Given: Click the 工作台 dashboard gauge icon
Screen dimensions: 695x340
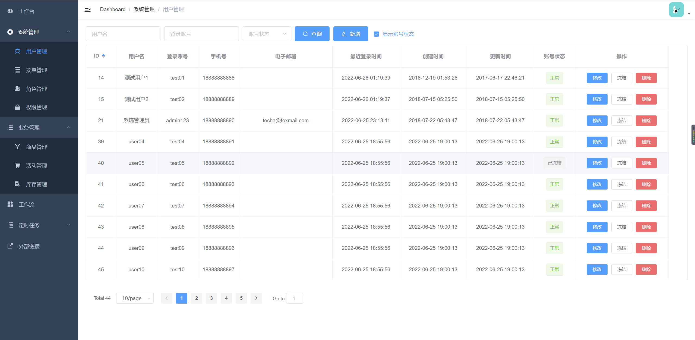Looking at the screenshot, I should [x=10, y=11].
